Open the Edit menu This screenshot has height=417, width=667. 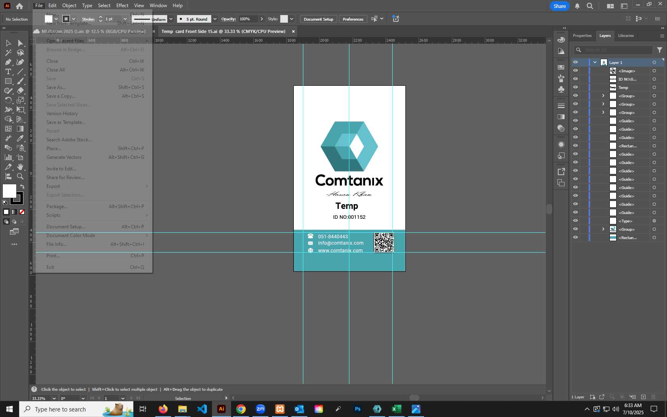[x=52, y=6]
